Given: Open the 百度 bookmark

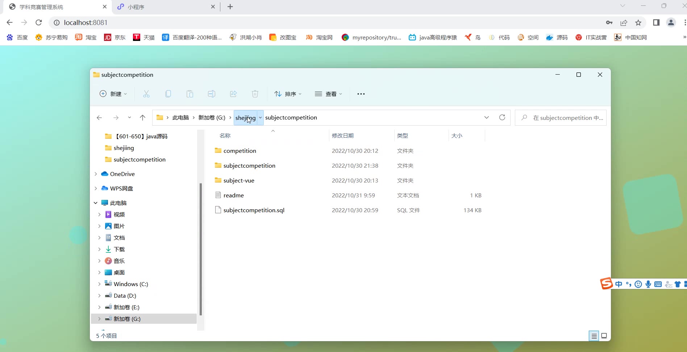Looking at the screenshot, I should click(x=17, y=37).
